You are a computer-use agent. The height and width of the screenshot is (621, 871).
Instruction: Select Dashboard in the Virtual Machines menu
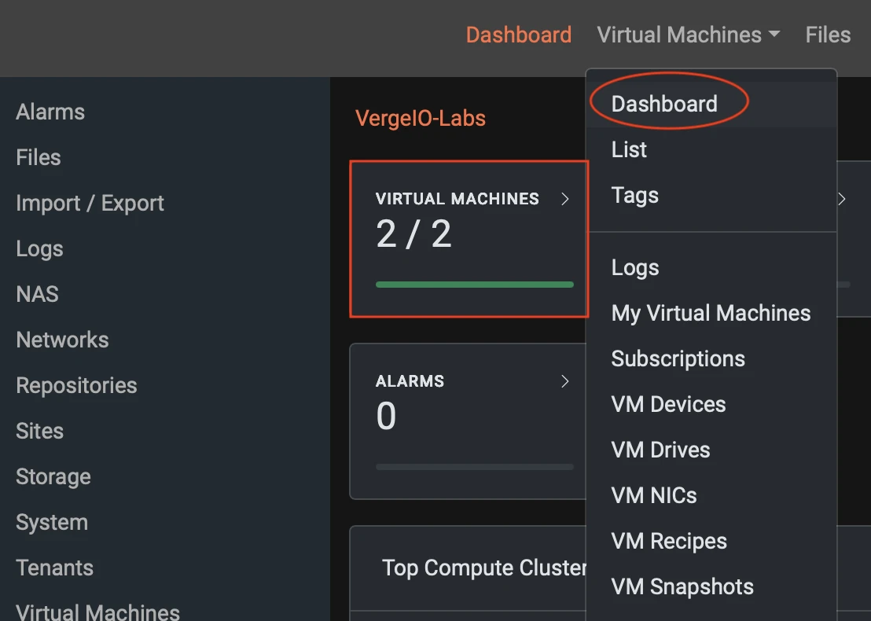click(x=664, y=103)
